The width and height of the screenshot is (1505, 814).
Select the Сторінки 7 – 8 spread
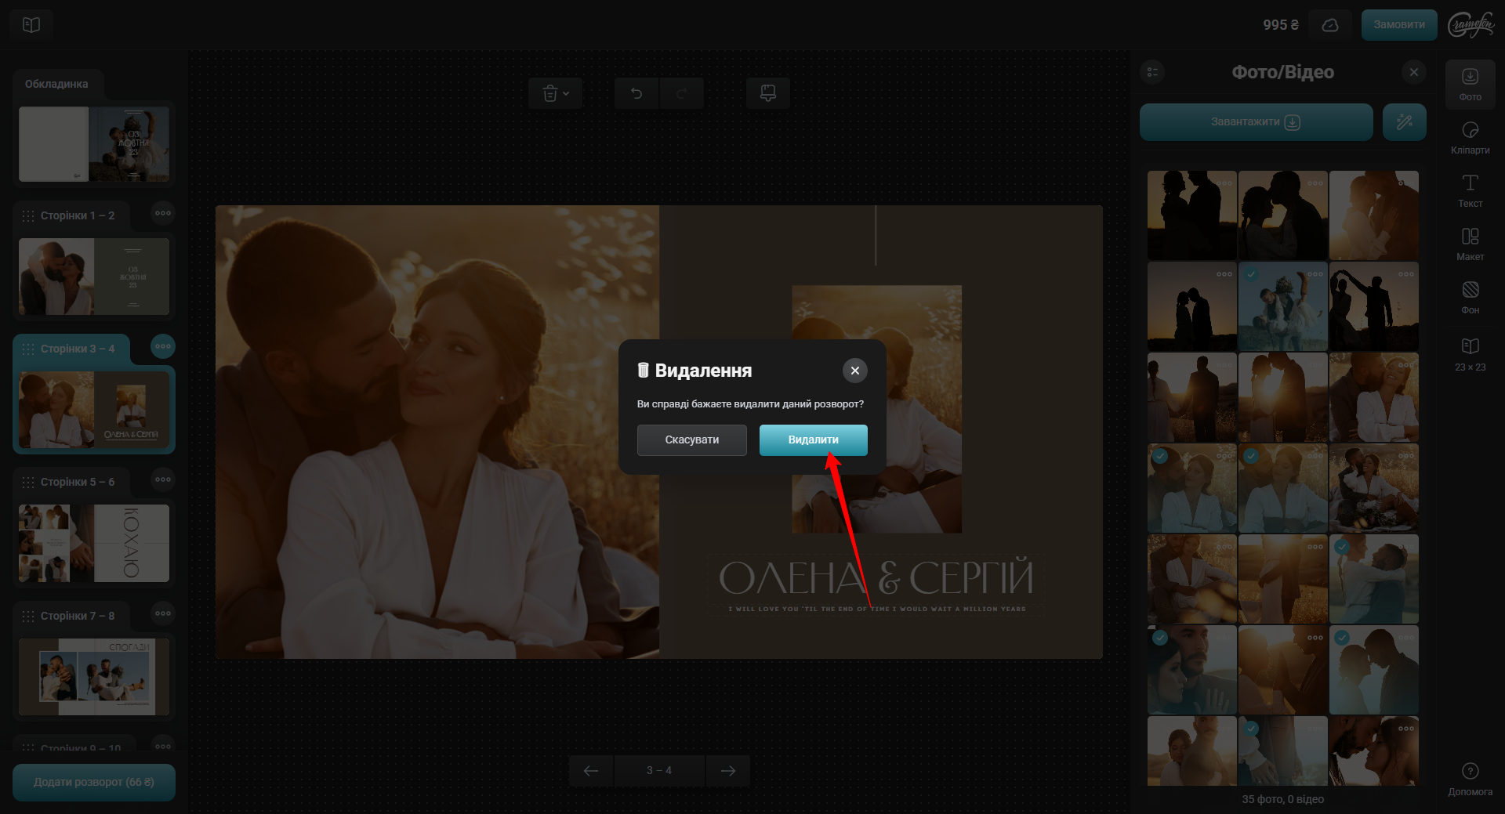(x=94, y=675)
